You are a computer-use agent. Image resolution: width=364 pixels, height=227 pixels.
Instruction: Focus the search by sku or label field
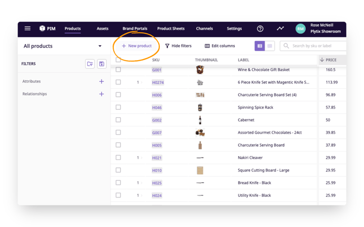(313, 46)
